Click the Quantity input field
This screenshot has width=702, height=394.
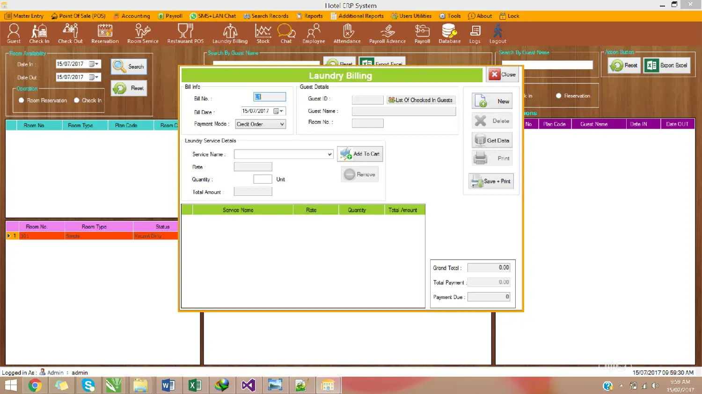pos(263,179)
